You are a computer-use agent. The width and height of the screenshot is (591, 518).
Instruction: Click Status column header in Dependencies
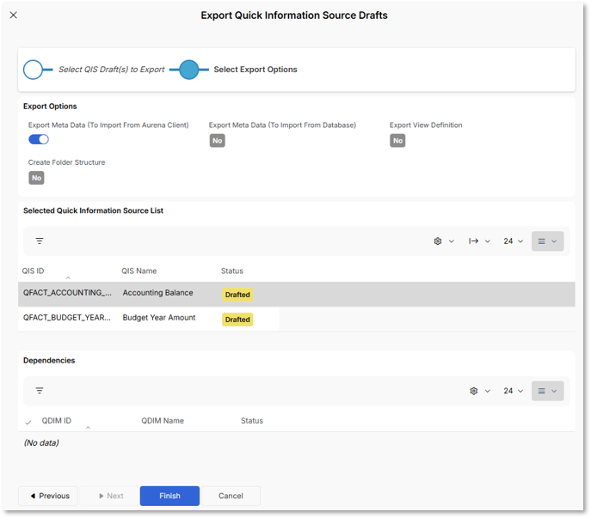click(x=252, y=421)
